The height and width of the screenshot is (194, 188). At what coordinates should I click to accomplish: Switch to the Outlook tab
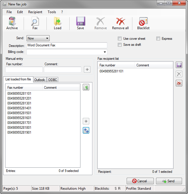click(40, 80)
